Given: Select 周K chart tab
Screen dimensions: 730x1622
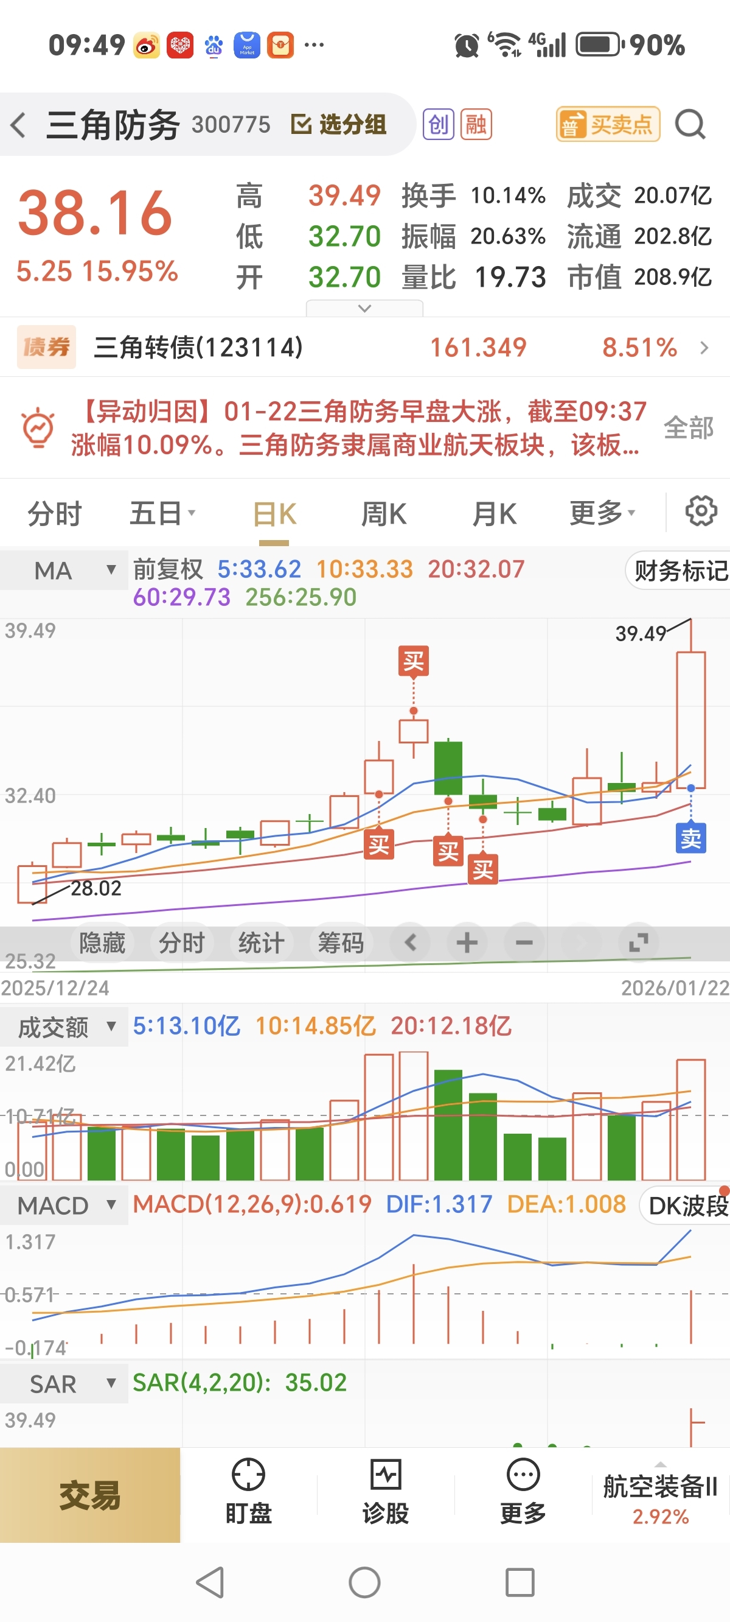Looking at the screenshot, I should pyautogui.click(x=383, y=513).
